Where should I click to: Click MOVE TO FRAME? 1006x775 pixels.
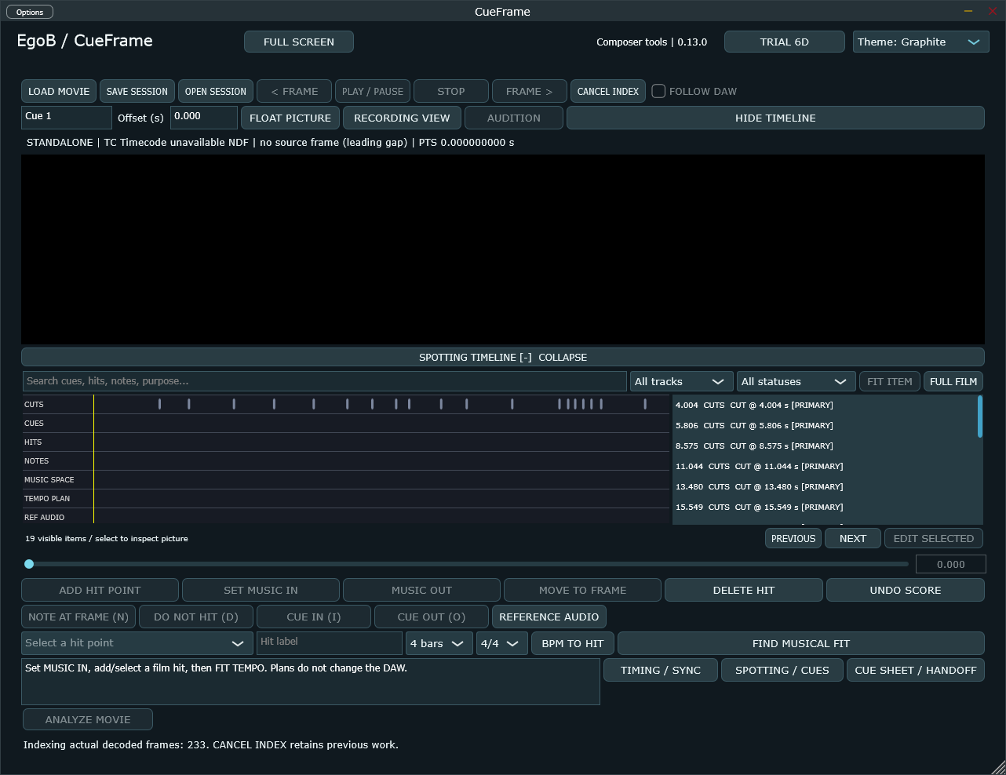(x=582, y=590)
